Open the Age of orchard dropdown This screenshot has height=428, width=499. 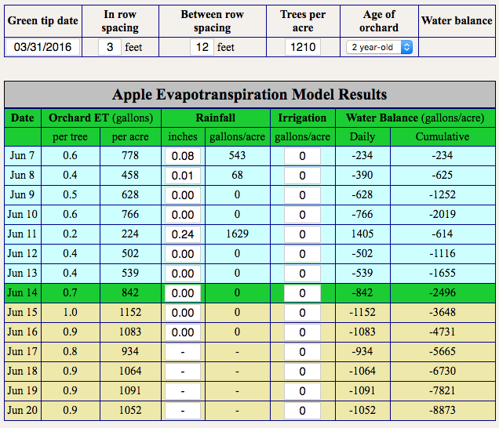coord(380,47)
